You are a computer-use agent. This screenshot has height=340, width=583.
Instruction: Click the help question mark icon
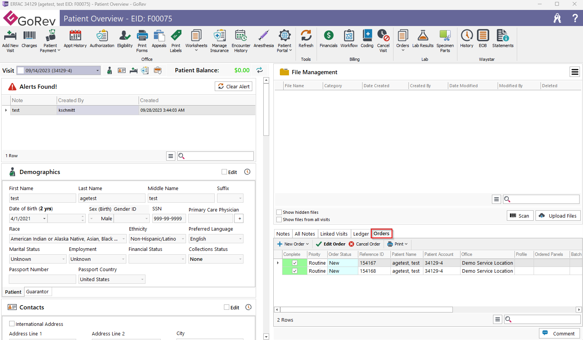pos(575,18)
